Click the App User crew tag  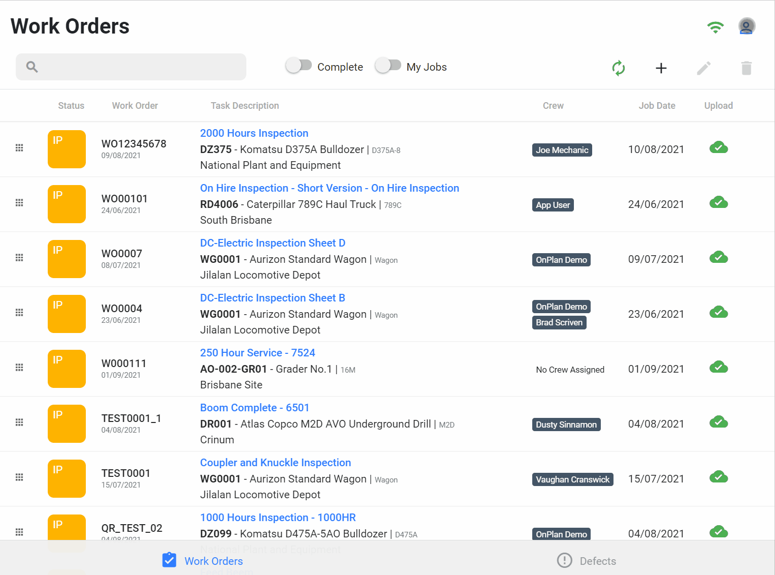pos(553,205)
